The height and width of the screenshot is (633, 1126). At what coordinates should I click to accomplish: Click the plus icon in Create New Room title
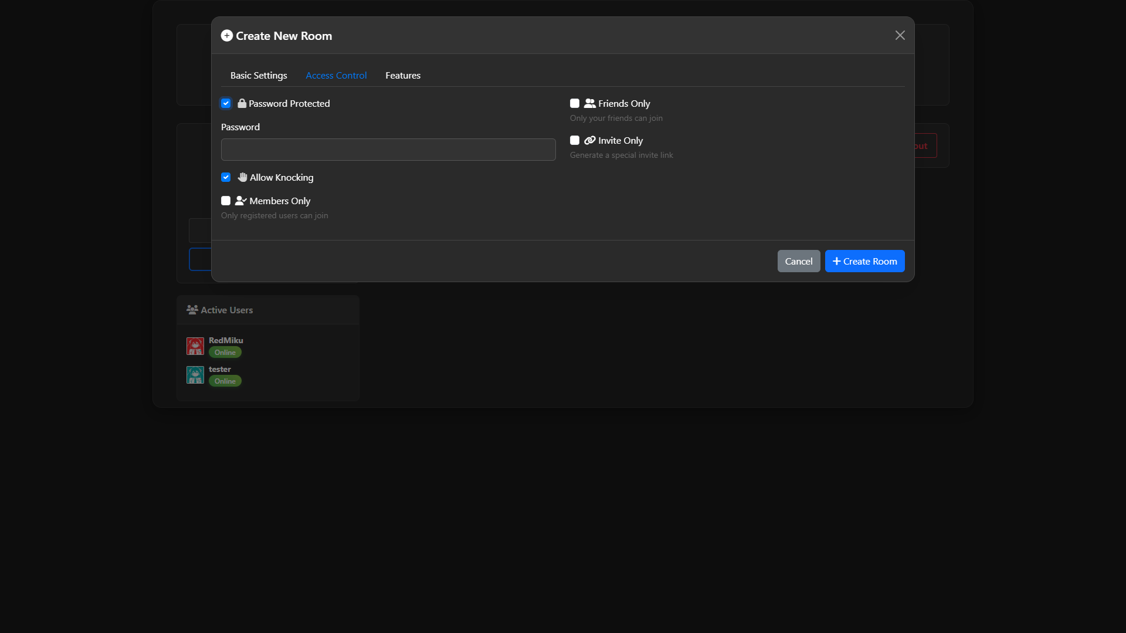[x=227, y=36]
